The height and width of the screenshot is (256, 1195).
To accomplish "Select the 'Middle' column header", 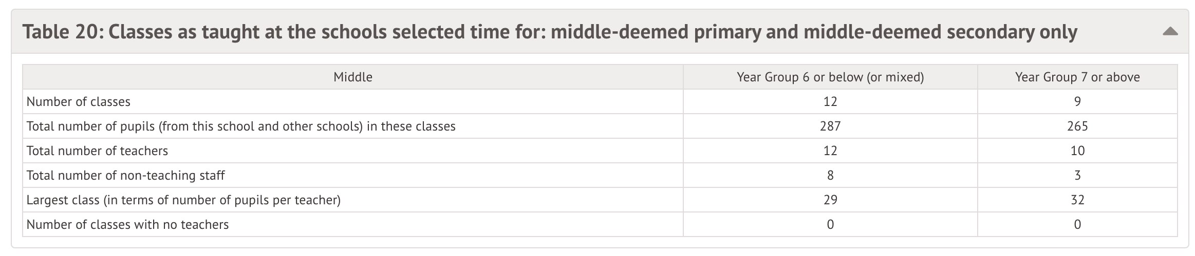I will click(352, 77).
